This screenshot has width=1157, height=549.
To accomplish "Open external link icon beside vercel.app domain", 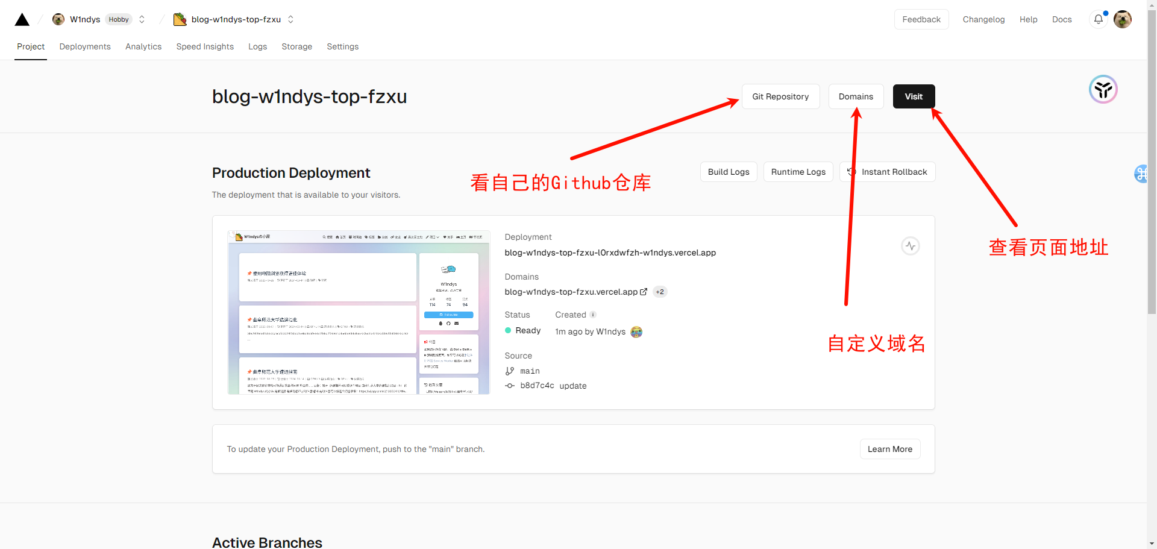I will tap(644, 292).
